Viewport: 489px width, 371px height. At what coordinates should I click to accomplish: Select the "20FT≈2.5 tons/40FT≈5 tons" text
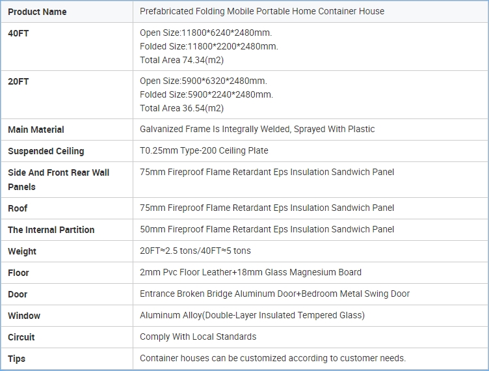click(195, 251)
